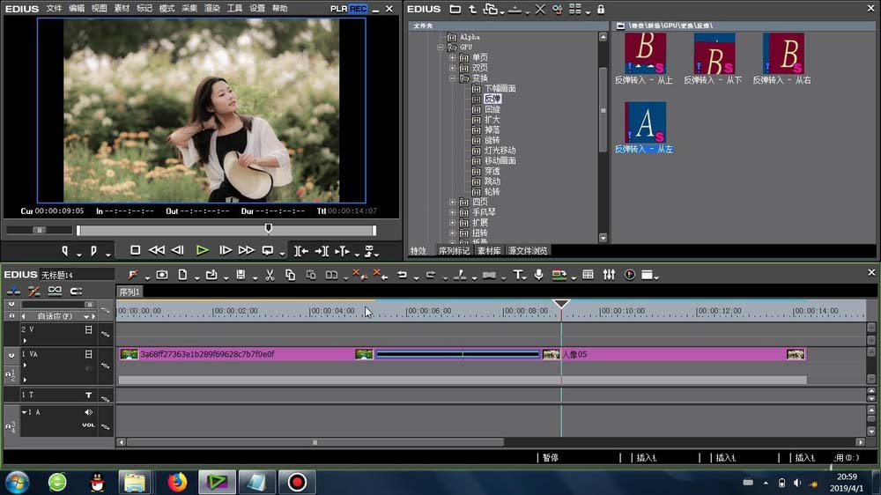881x495 pixels.
Task: Toggle the T title toggle on track 1 T
Action: click(88, 395)
